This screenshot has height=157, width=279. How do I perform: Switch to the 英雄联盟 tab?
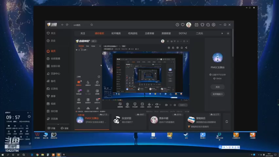click(x=166, y=33)
